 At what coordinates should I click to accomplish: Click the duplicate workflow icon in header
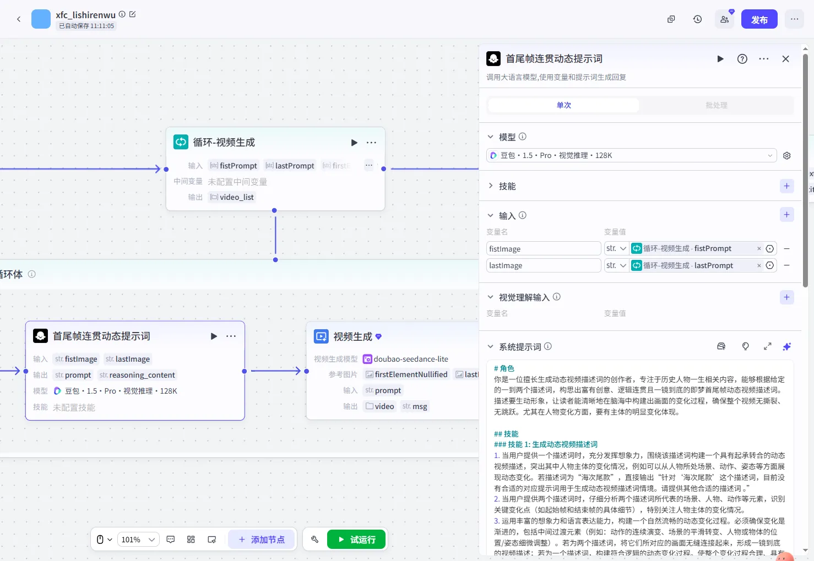coord(671,19)
